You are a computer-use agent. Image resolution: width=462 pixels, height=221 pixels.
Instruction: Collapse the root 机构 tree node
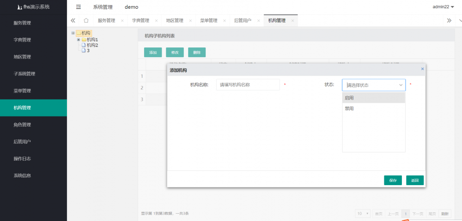(x=73, y=33)
